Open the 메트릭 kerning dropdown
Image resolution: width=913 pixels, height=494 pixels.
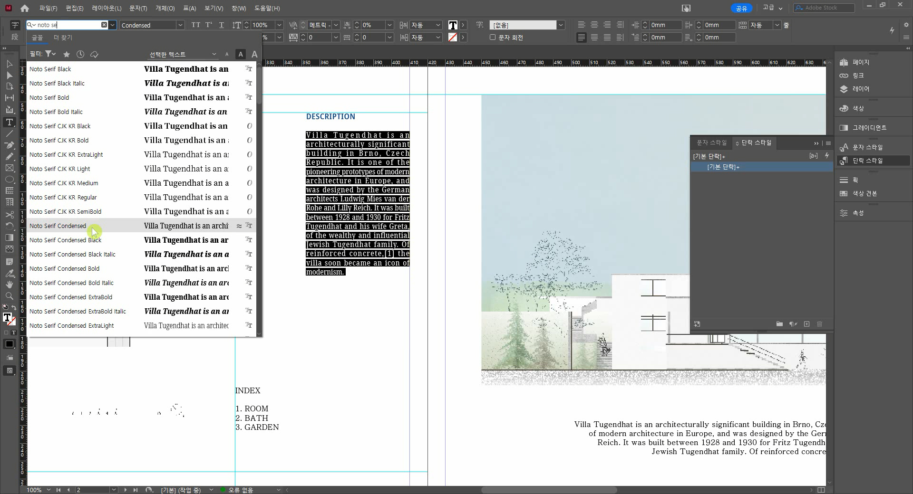click(x=336, y=25)
